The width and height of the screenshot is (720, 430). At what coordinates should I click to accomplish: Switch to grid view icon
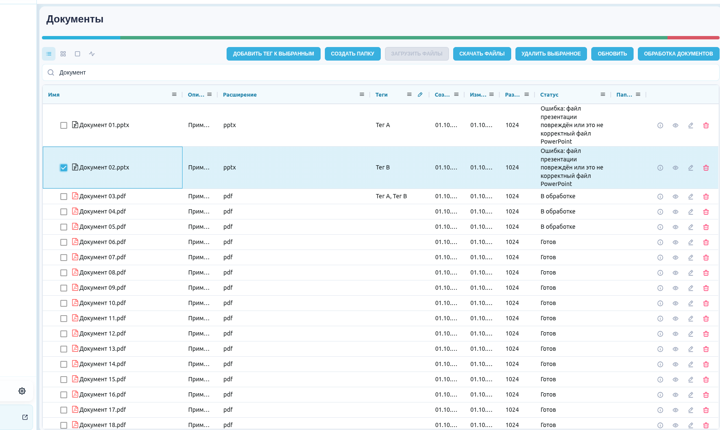[x=63, y=54]
